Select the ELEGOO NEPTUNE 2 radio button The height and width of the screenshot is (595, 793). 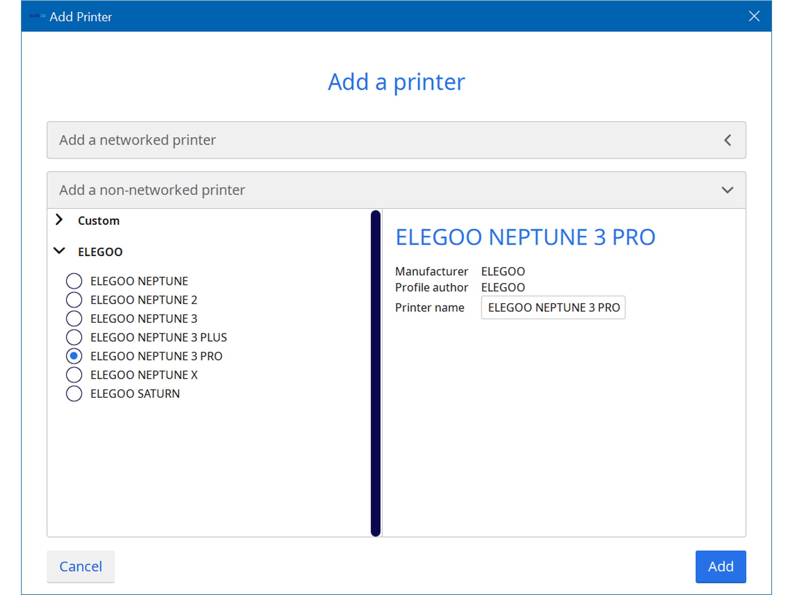click(74, 299)
